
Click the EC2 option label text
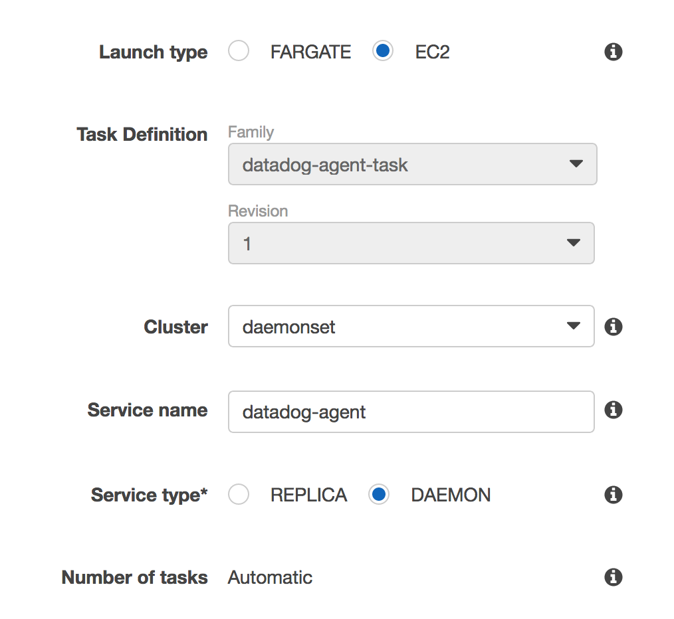click(432, 52)
